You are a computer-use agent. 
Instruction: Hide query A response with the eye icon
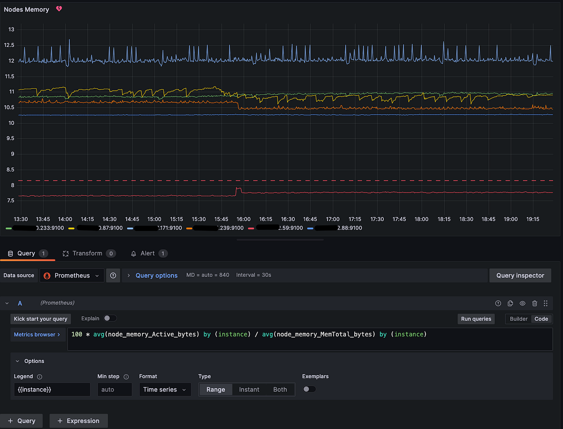pos(522,303)
